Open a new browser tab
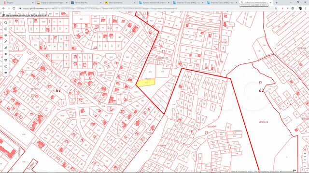 pyautogui.click(x=277, y=3)
